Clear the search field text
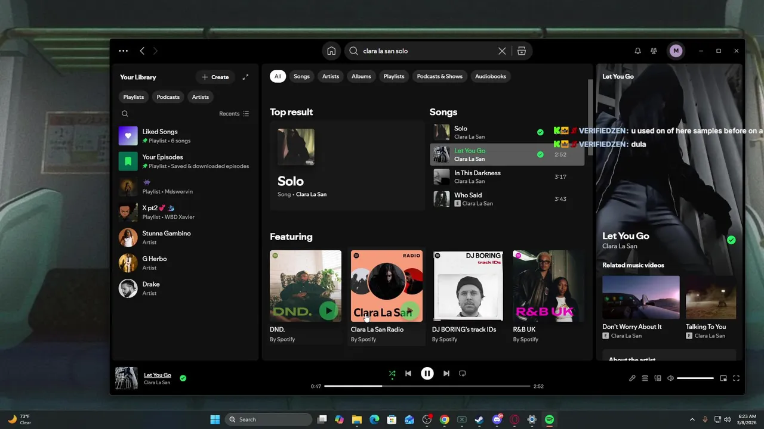The image size is (764, 429). pos(502,51)
